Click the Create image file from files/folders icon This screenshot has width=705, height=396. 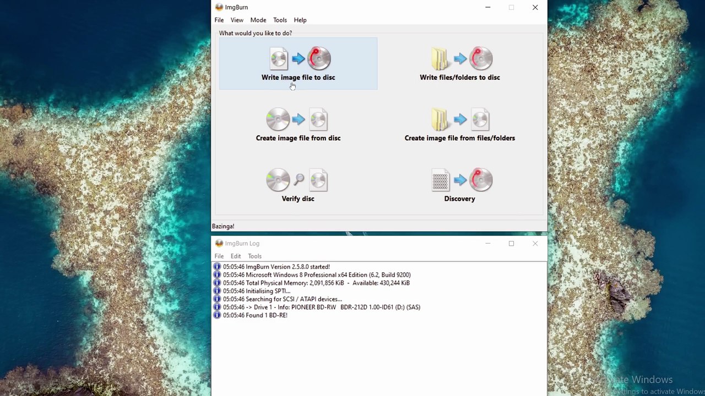click(x=462, y=119)
